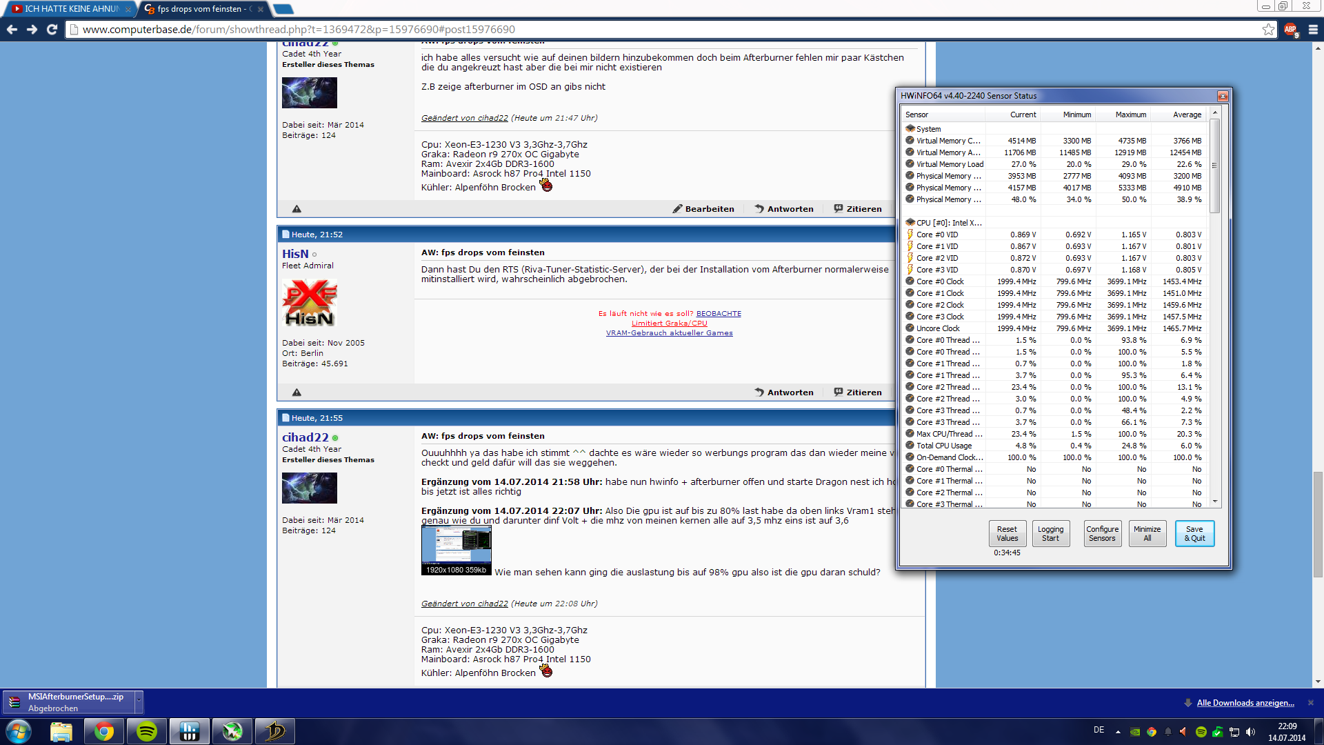Click the Reset Values button
Image resolution: width=1324 pixels, height=745 pixels.
pos(1007,533)
